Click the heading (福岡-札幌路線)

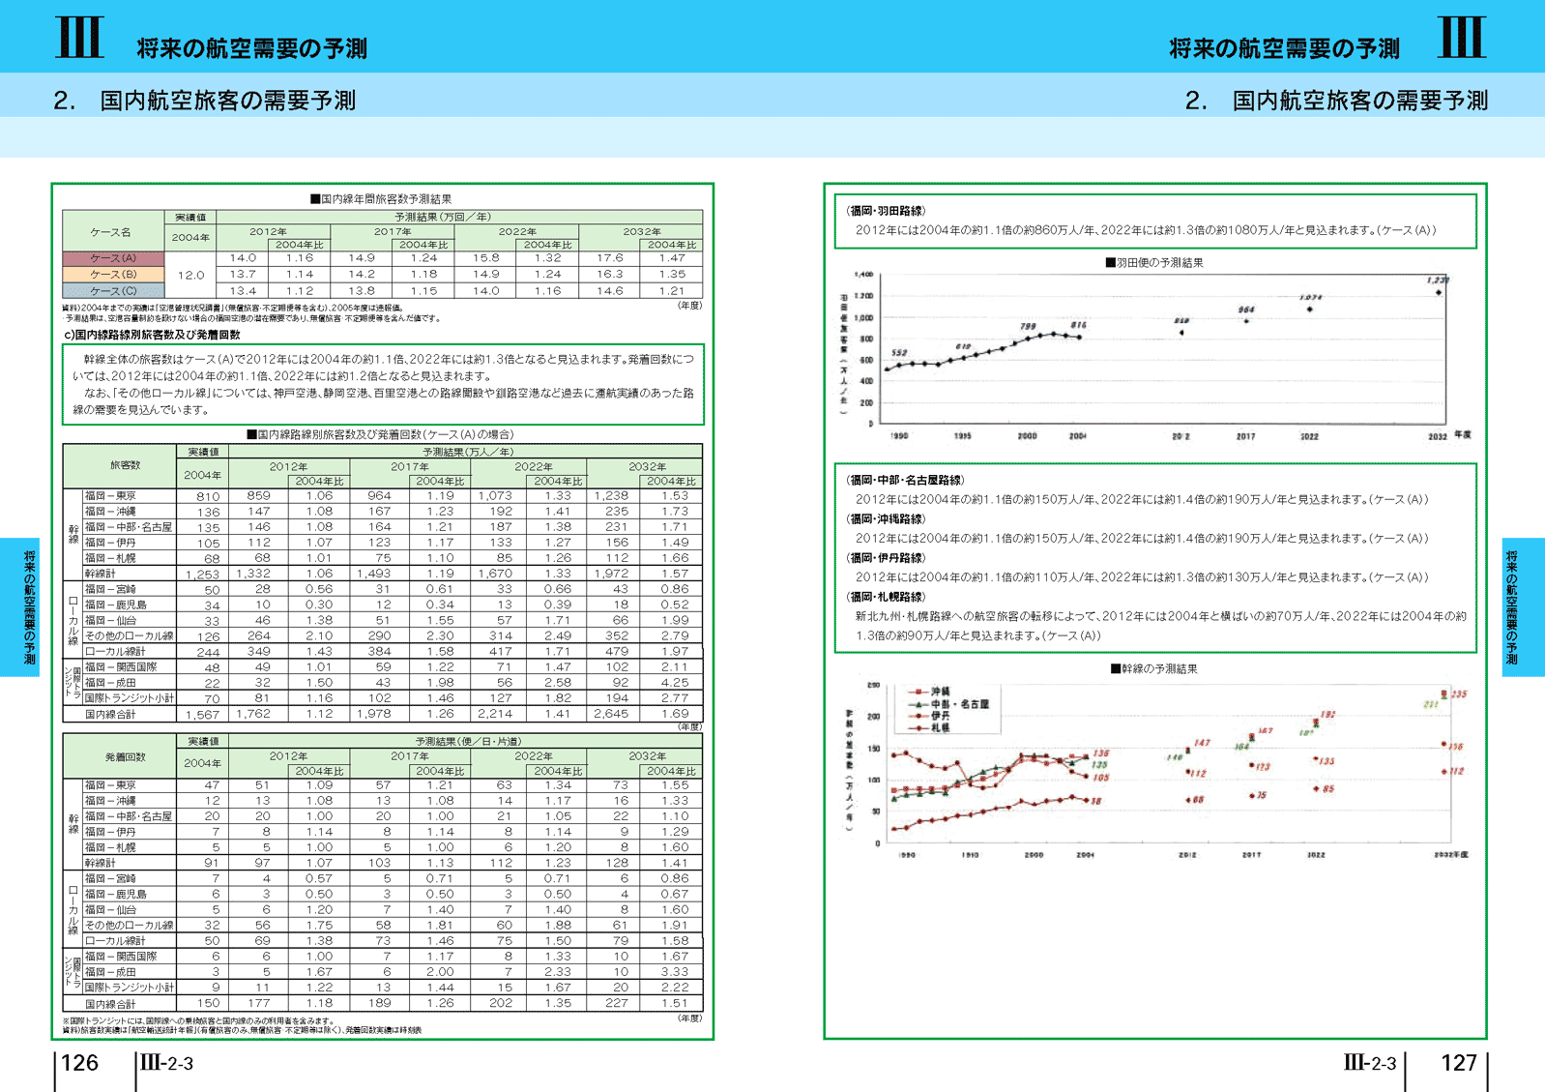887,597
